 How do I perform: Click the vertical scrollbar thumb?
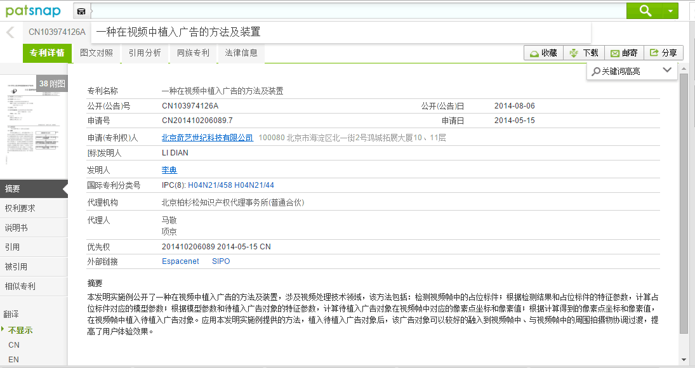pos(684,204)
